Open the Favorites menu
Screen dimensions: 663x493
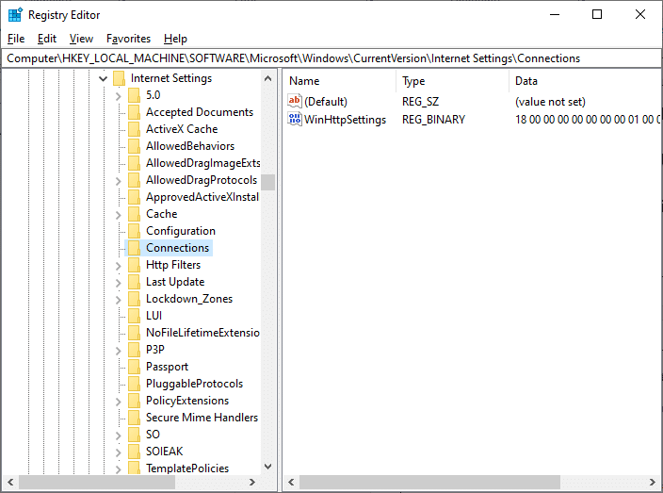128,39
